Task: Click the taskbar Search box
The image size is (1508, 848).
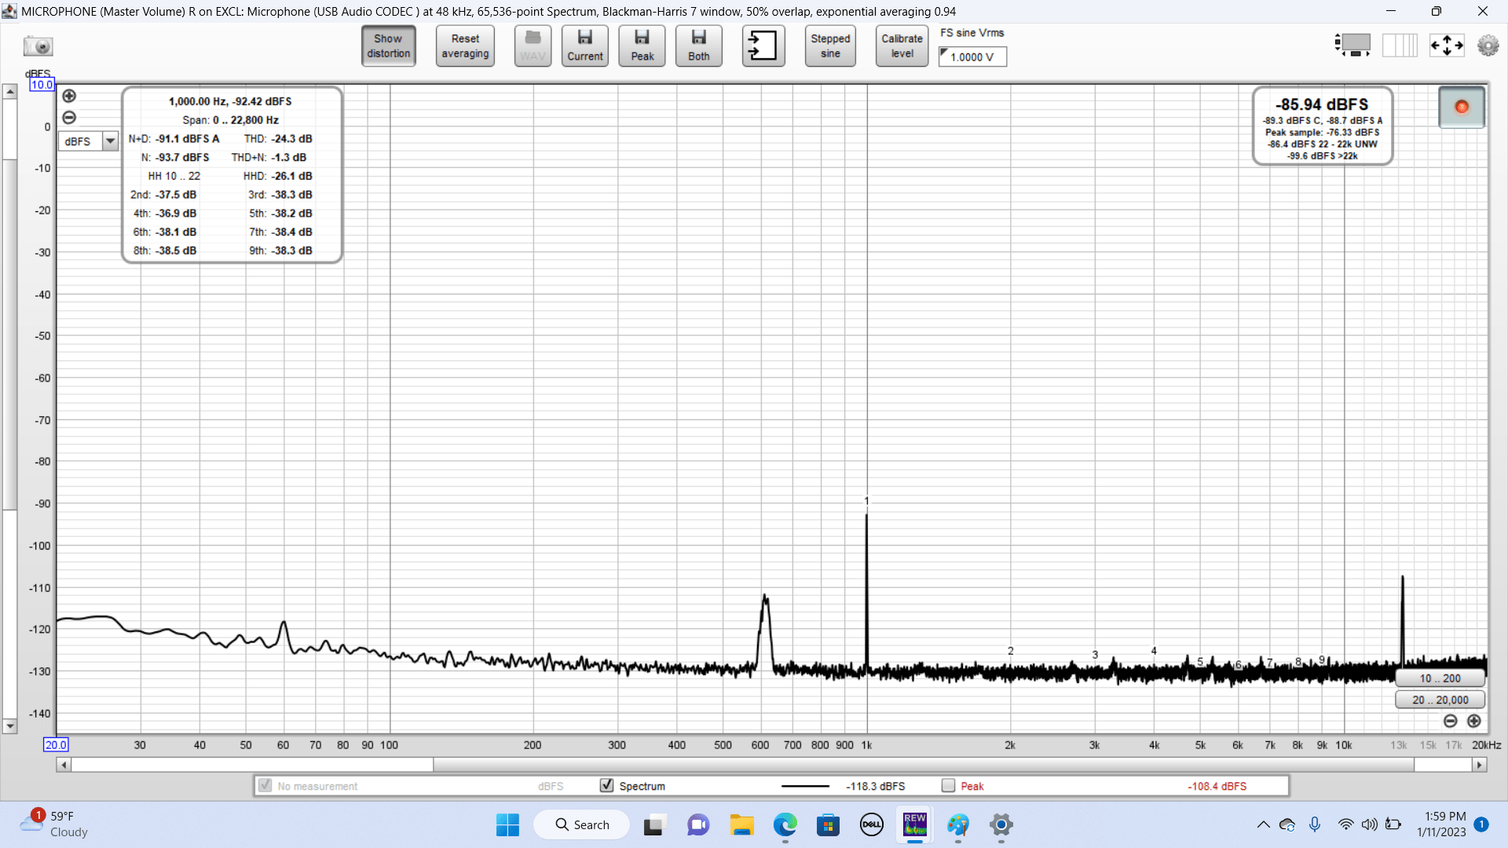Action: tap(582, 824)
